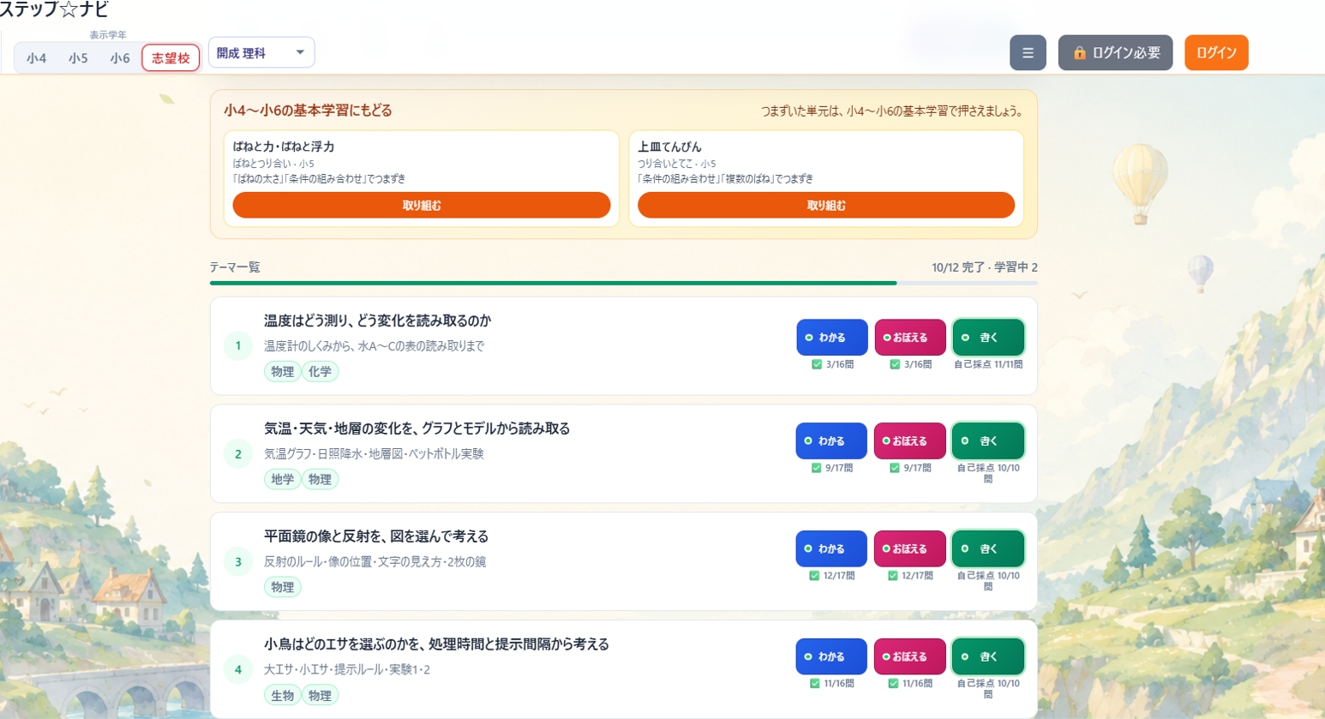This screenshot has width=1325, height=719.
Task: Click the ステップ☆ナビ site title
Action: point(53,9)
